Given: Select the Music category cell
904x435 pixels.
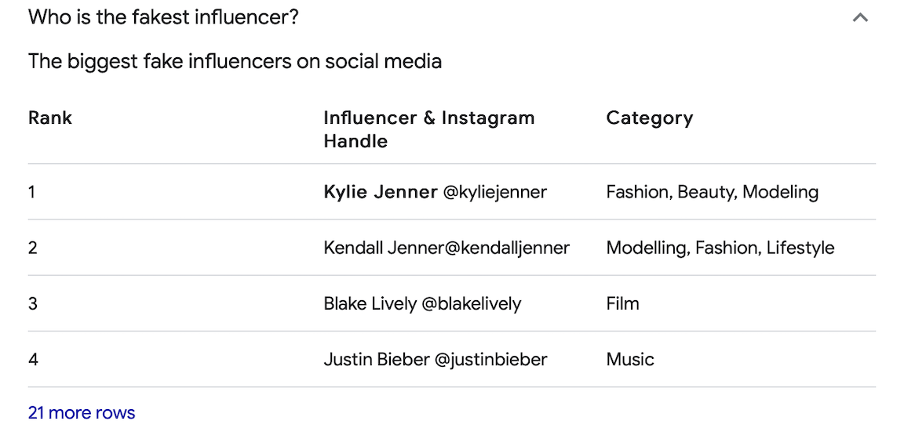Looking at the screenshot, I should click(629, 360).
